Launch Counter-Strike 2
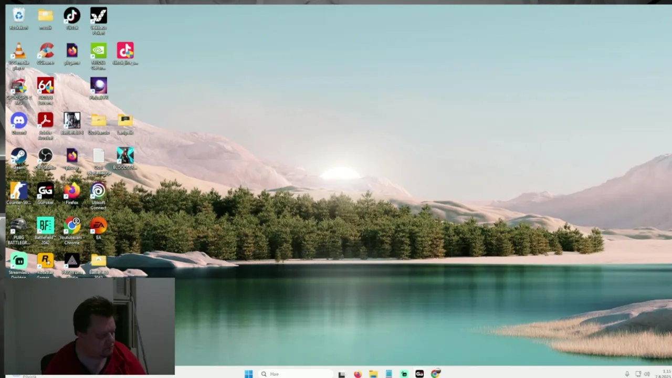This screenshot has height=378, width=672. coord(19,196)
